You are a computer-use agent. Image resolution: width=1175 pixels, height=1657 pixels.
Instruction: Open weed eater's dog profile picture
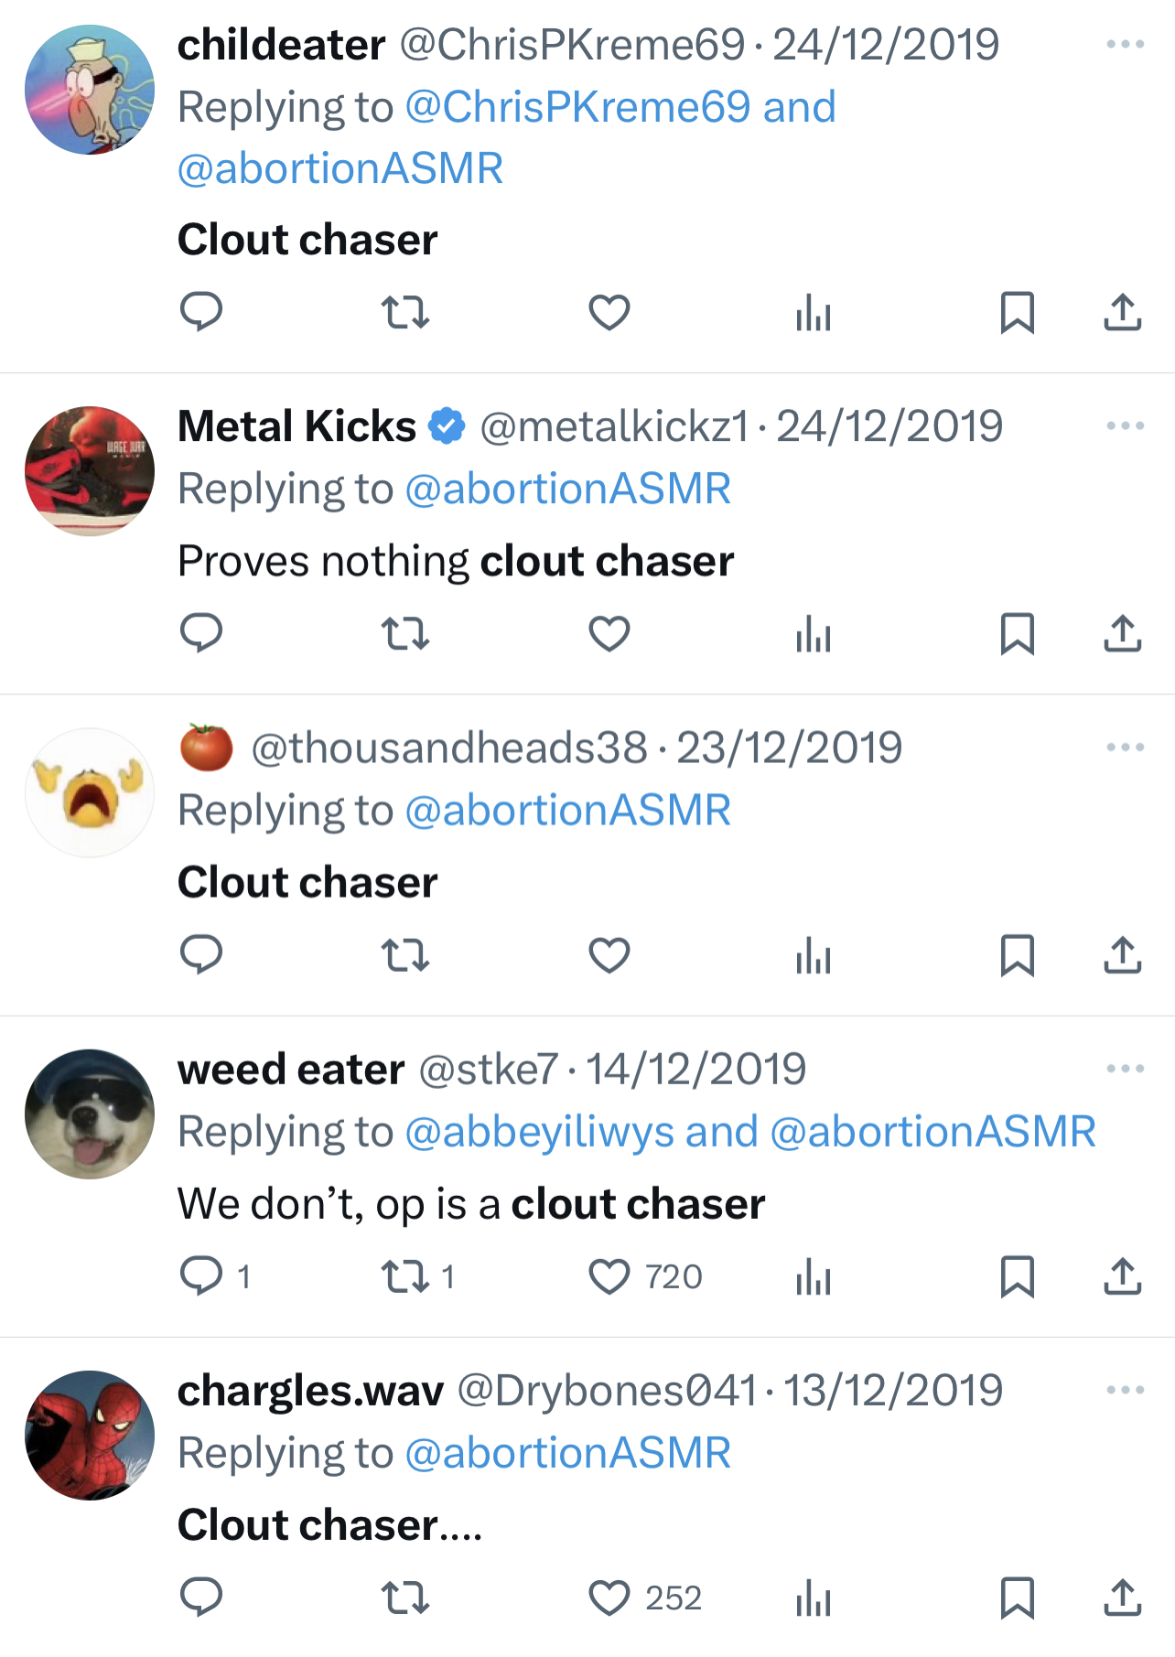(x=90, y=1114)
